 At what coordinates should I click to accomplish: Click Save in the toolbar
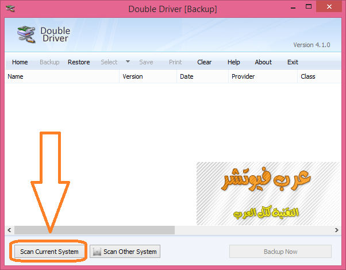point(146,62)
